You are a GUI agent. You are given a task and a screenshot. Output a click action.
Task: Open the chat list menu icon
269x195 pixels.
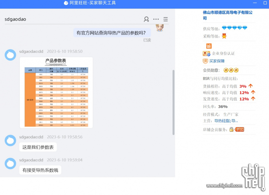pos(166,19)
